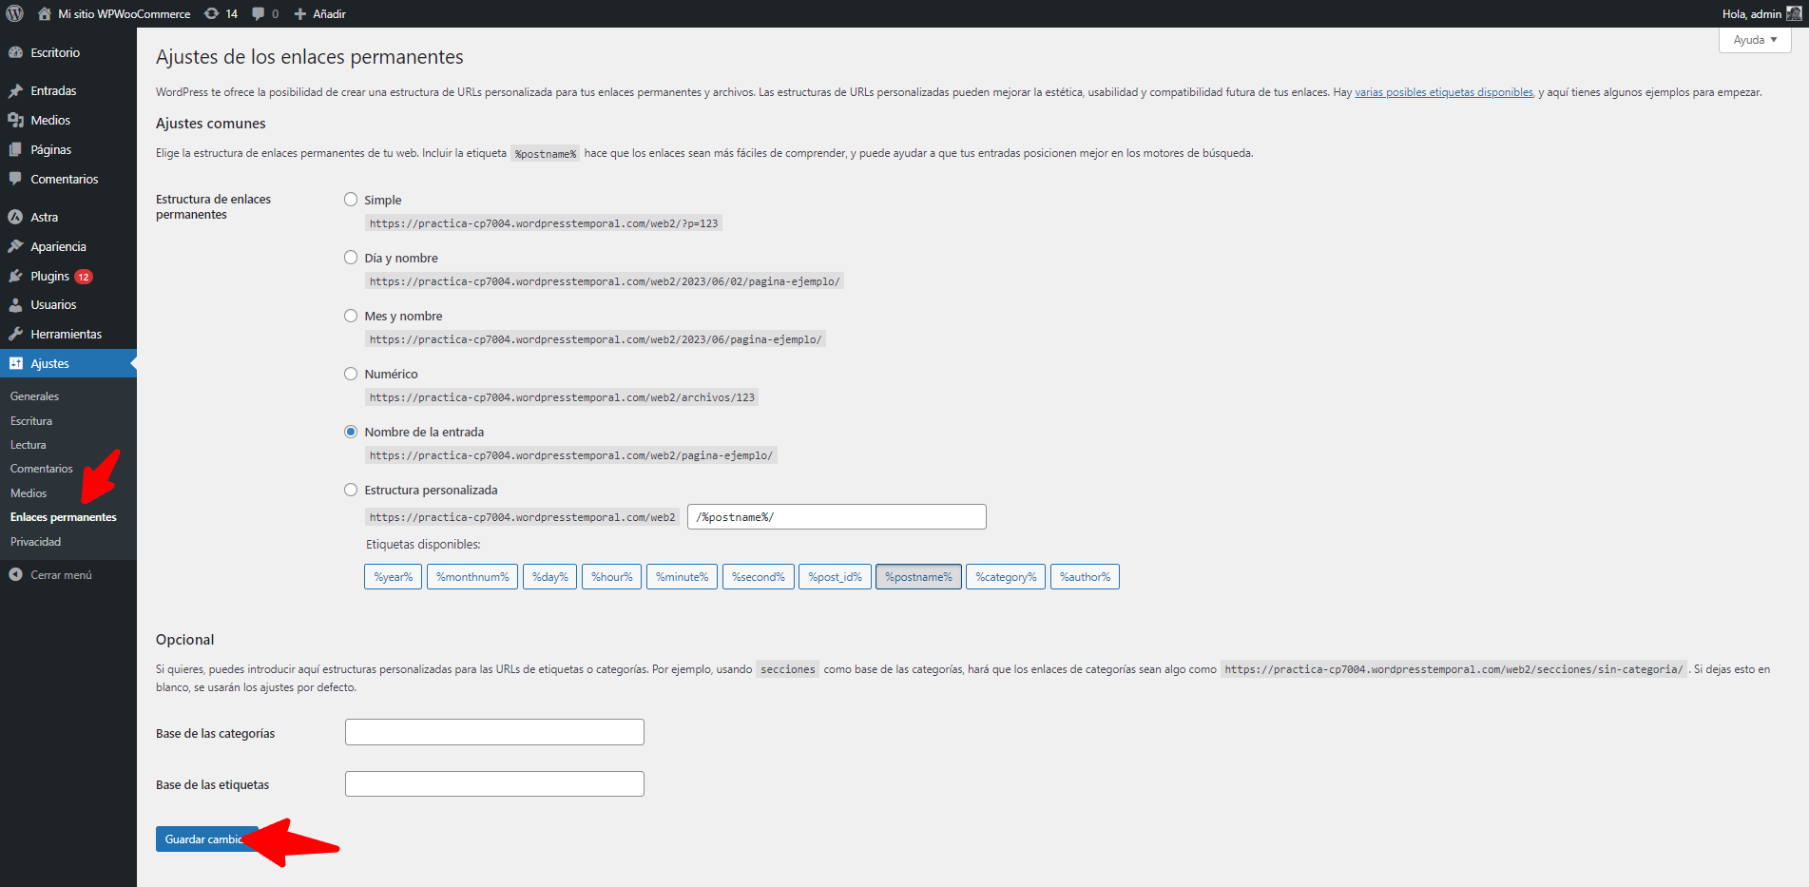1809x887 pixels.
Task: Click the Ajustes settings icon
Action: click(x=15, y=363)
